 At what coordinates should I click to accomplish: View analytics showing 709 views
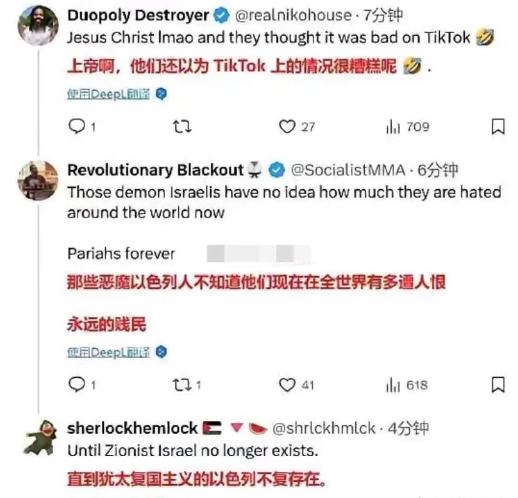point(393,127)
